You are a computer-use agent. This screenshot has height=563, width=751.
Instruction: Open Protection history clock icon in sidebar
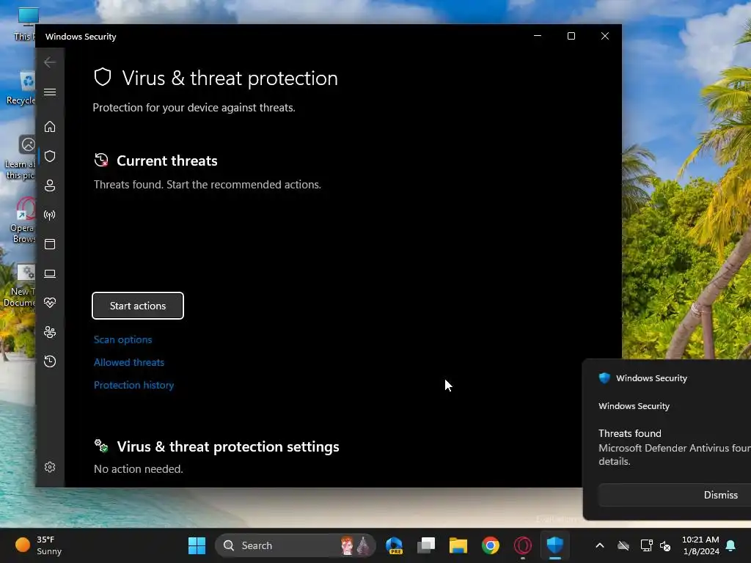[50, 361]
